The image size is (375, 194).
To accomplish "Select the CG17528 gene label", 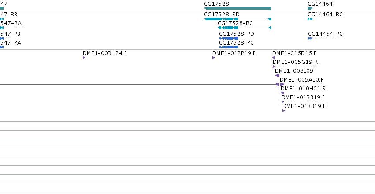I will click(216, 4).
